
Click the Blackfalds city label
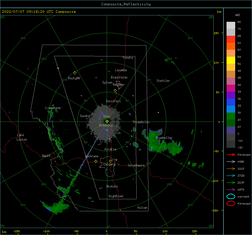pyautogui.click(x=119, y=77)
